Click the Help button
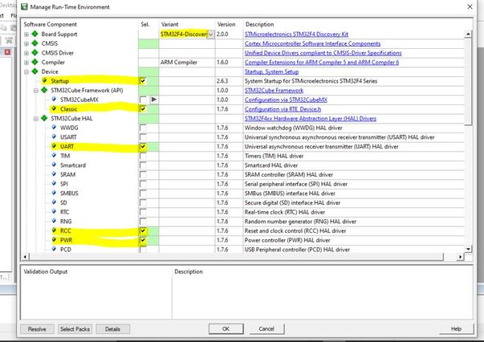 (x=456, y=328)
